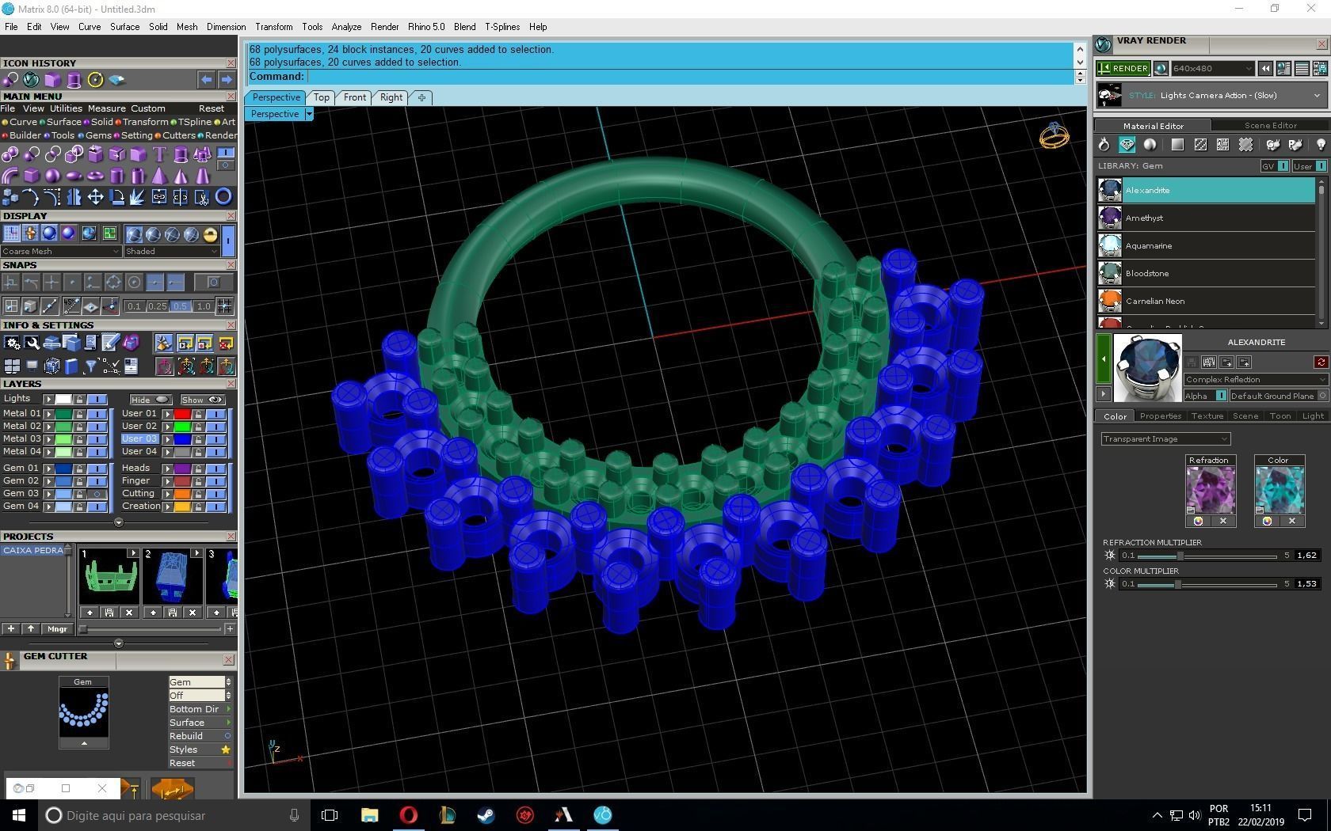The width and height of the screenshot is (1331, 831).
Task: Select the Amethyst material row
Action: tap(1206, 218)
